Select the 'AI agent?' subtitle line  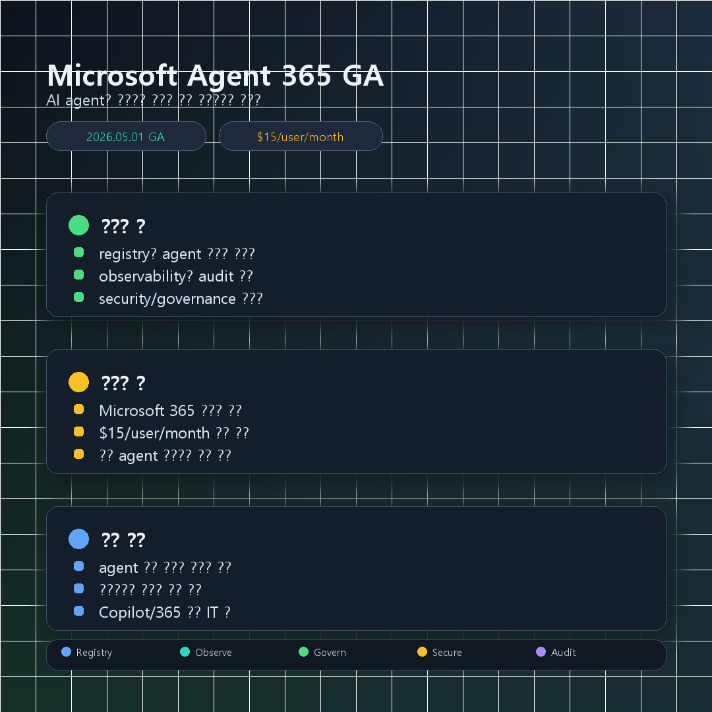154,100
